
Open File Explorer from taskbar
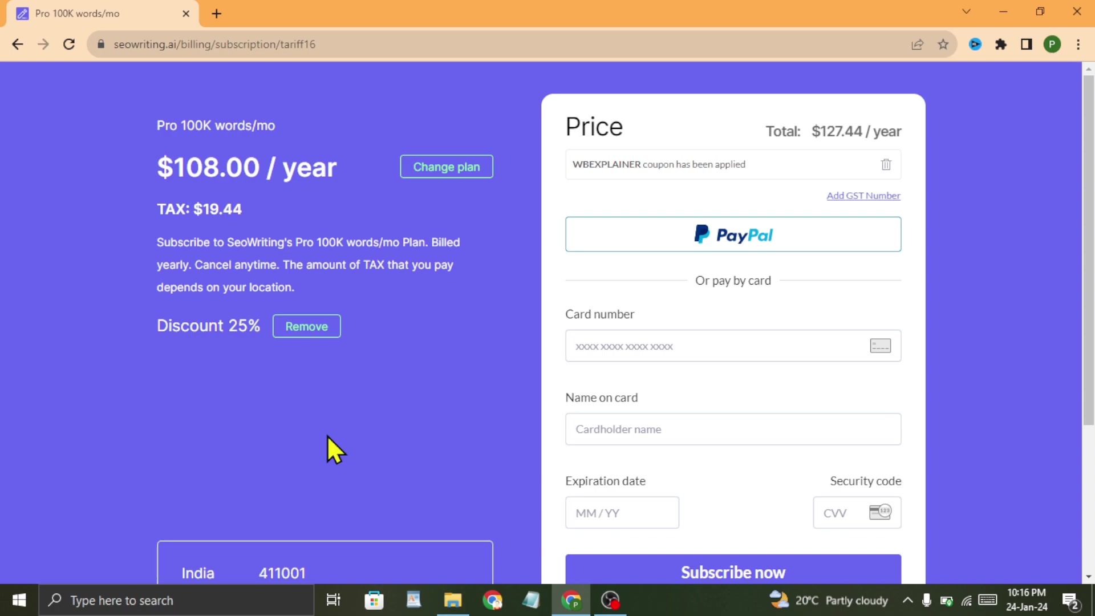453,600
